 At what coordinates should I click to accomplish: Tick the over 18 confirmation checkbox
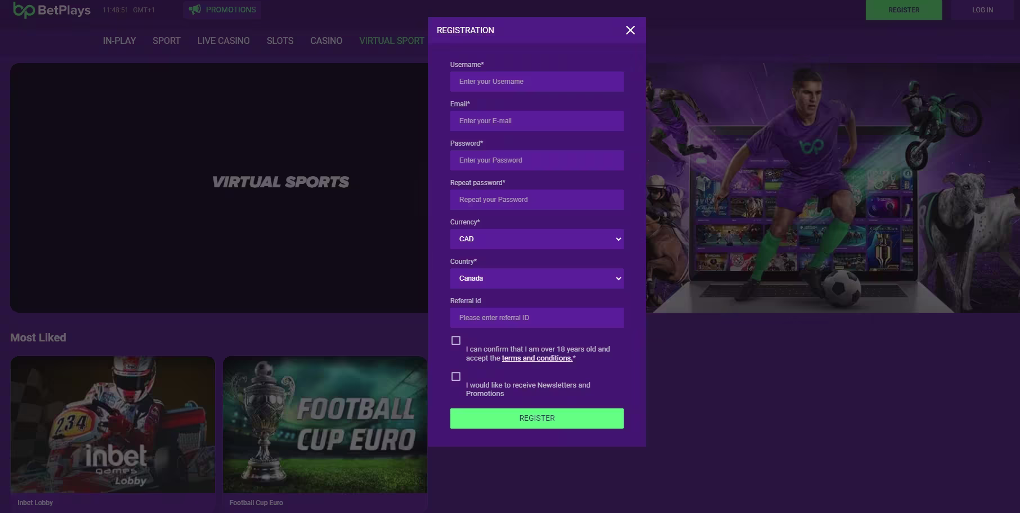point(456,340)
